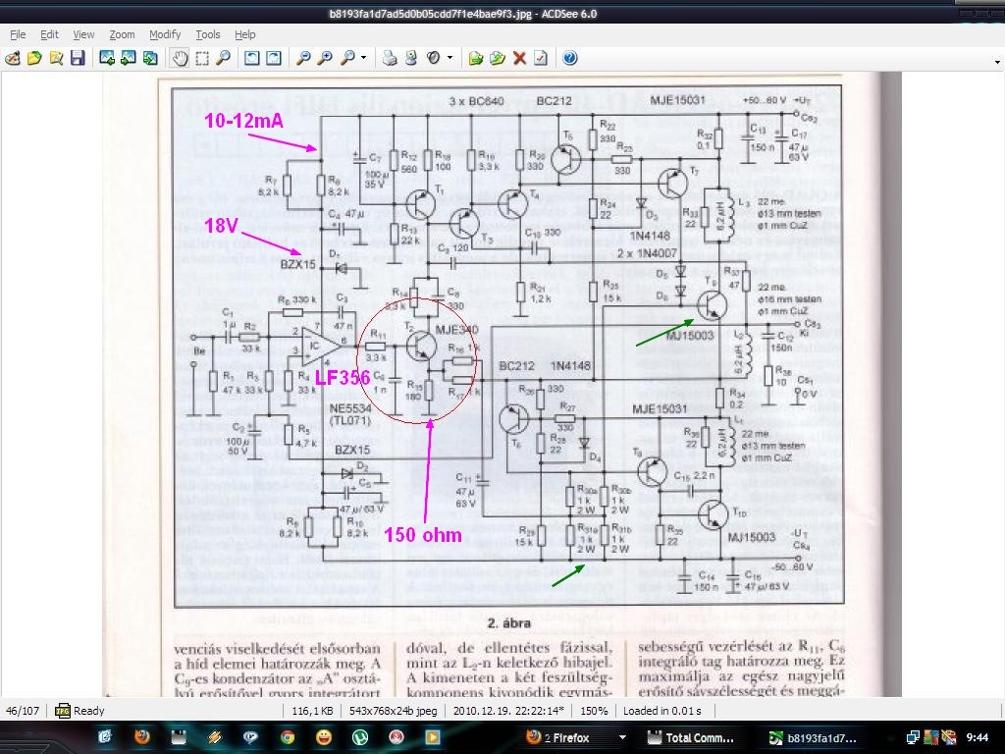
Task: Click the browse folder with magnifier icon
Action: [56, 58]
